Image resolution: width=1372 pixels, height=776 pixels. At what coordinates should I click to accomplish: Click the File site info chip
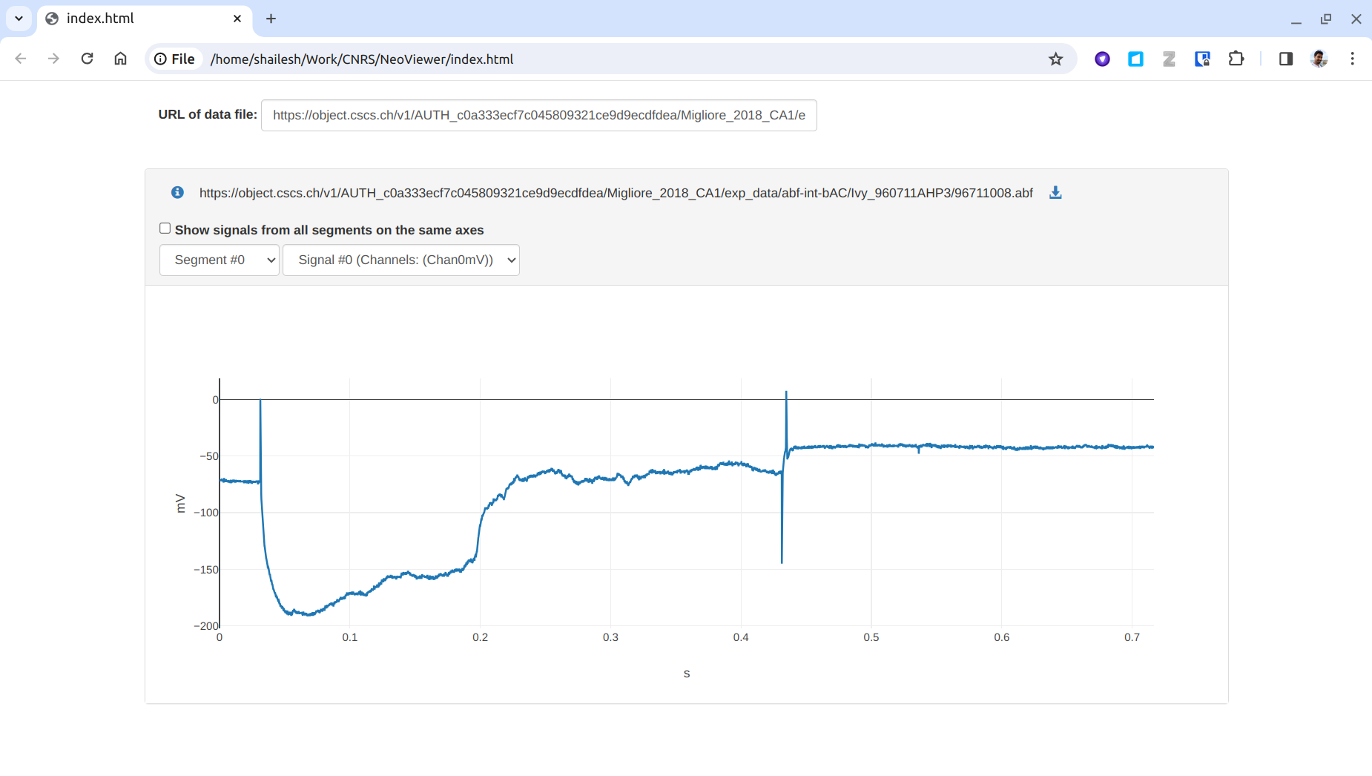point(175,59)
